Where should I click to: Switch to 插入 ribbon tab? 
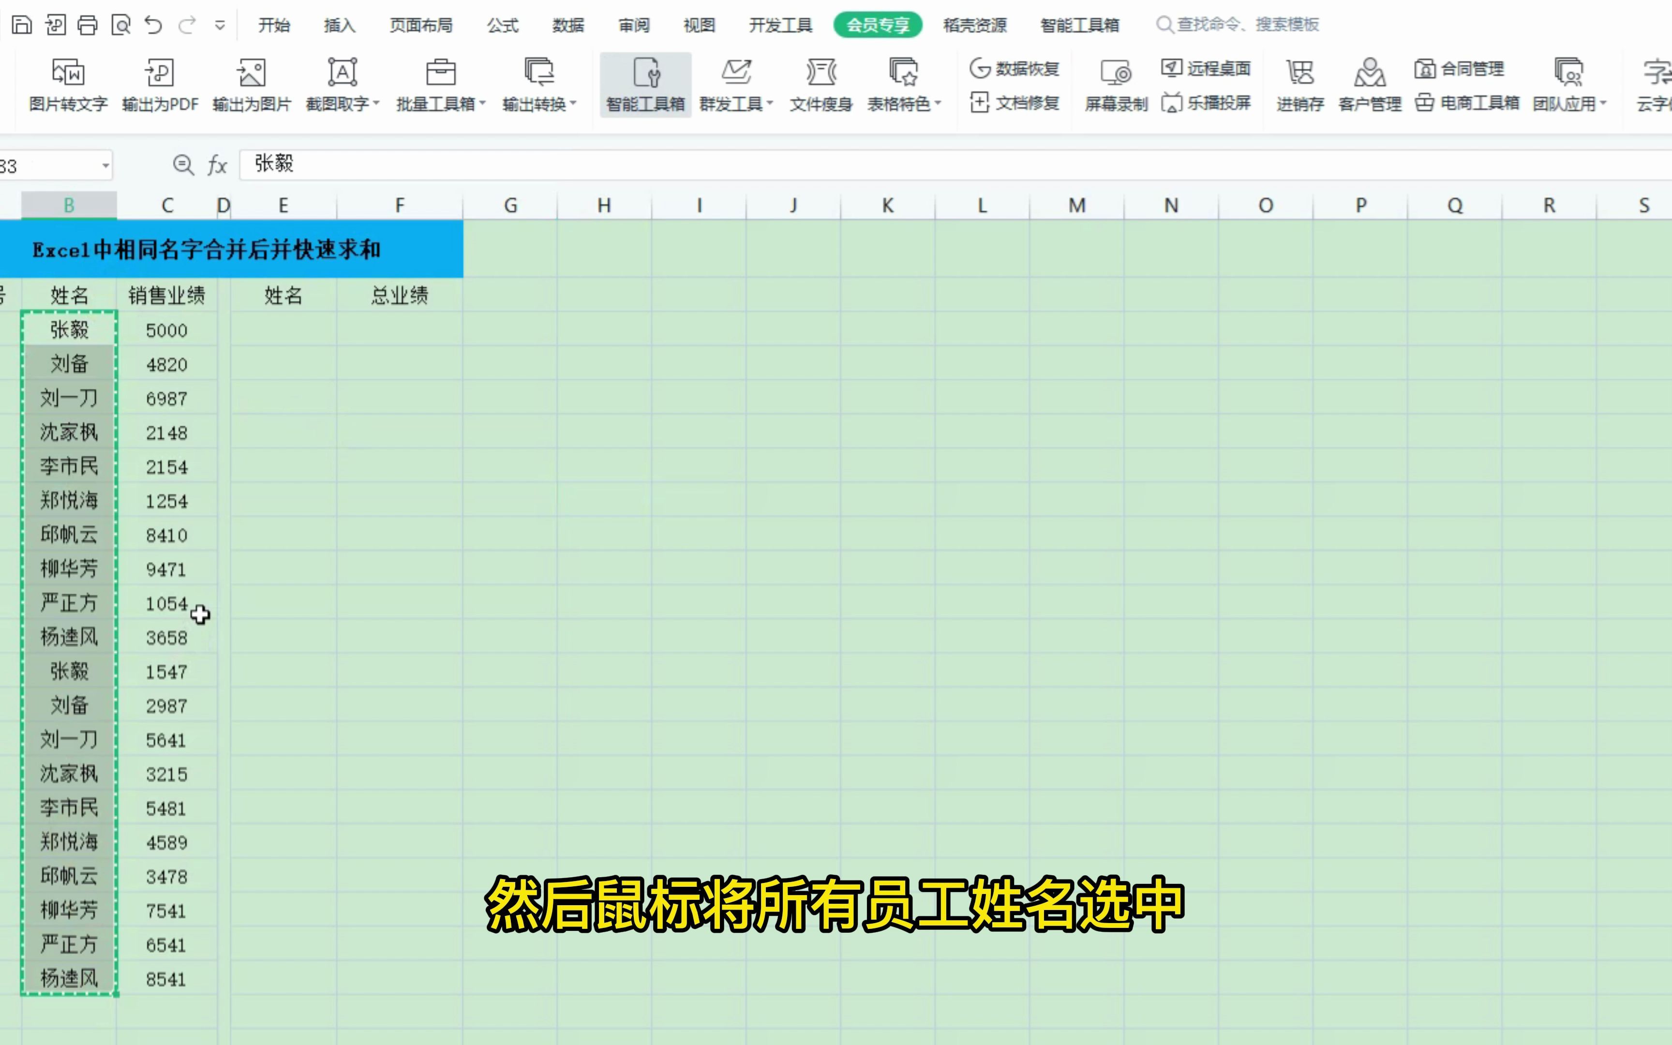(339, 25)
